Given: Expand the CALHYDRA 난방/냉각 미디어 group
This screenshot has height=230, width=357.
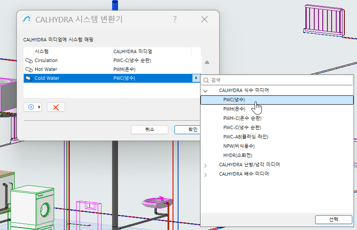Looking at the screenshot, I should pos(206,165).
